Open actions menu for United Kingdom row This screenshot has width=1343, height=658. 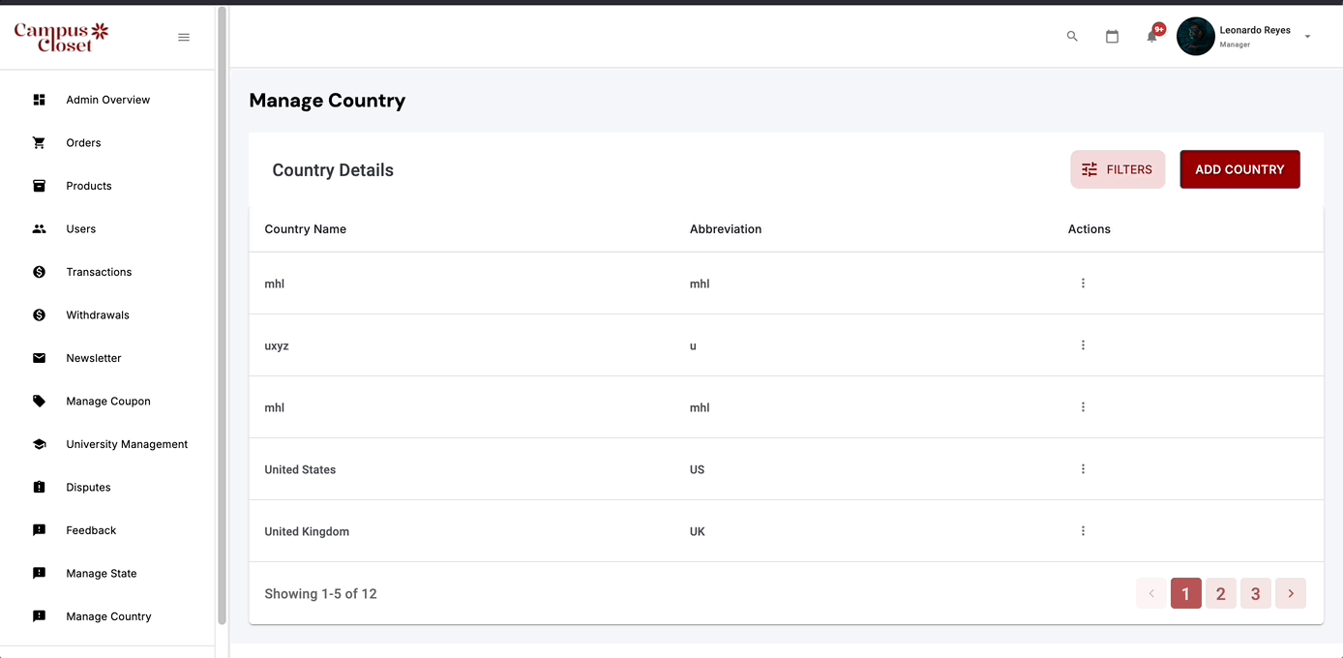pos(1083,531)
